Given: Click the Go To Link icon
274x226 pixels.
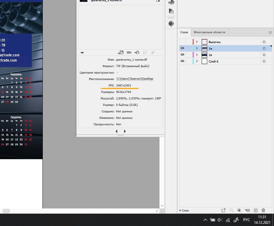Looking at the screenshot, I should tap(137, 52).
